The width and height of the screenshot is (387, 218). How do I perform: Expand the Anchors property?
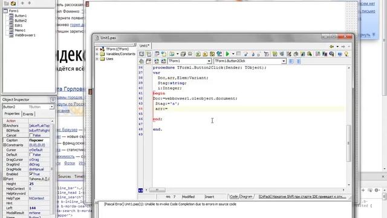(4, 125)
